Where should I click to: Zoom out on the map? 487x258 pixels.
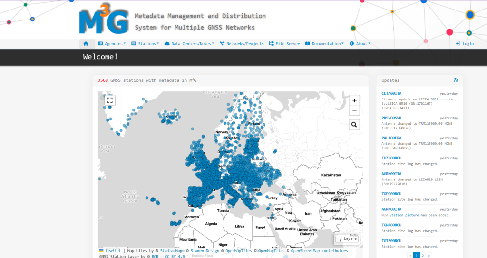click(354, 110)
